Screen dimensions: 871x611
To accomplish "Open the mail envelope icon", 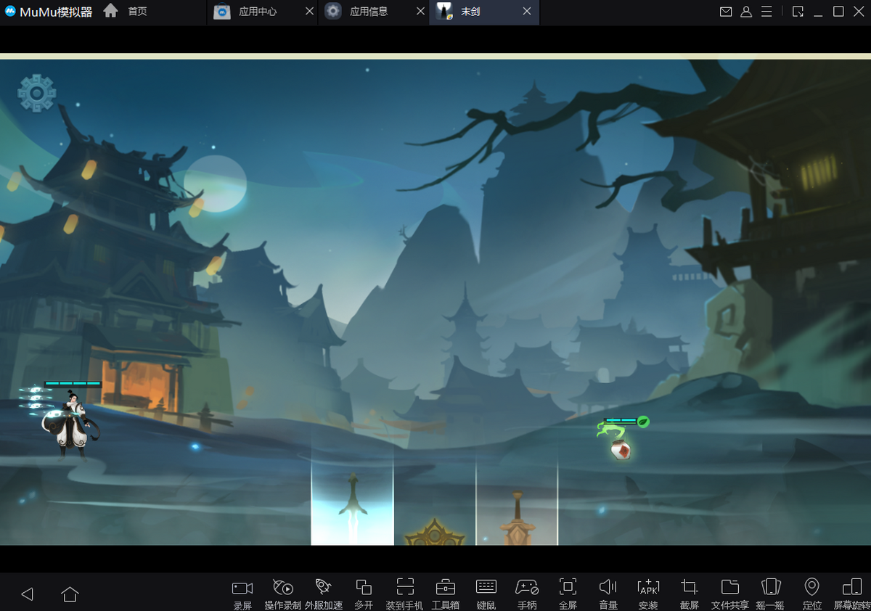I will click(726, 12).
